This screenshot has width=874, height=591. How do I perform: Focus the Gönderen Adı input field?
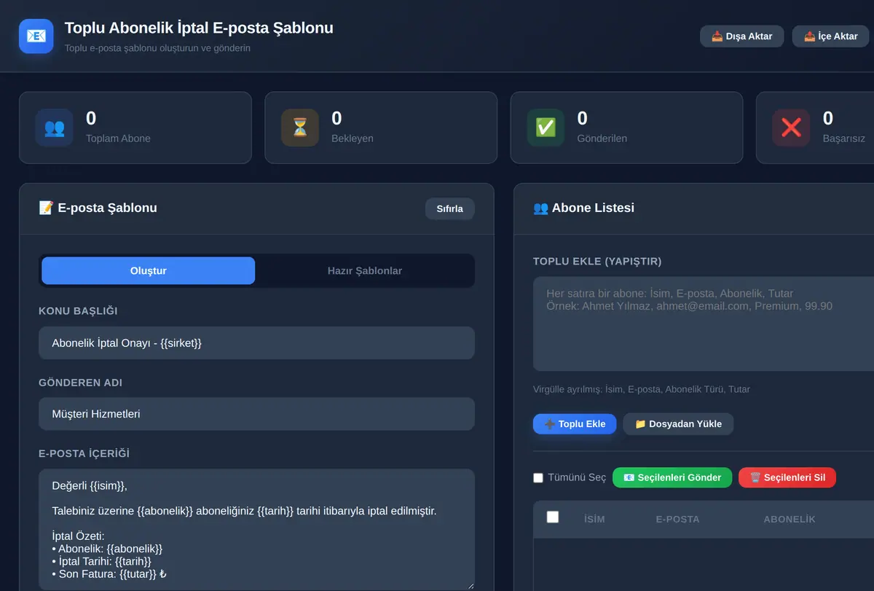click(x=256, y=414)
